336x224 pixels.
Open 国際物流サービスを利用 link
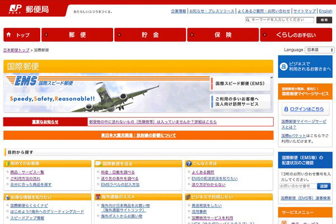click(x=212, y=218)
